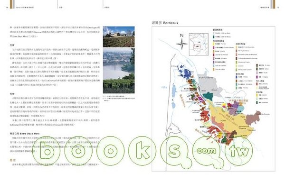Image resolution: width=285 pixels, height=182 pixels.
Task: Click the red location box in inset map
Action: (197, 46)
